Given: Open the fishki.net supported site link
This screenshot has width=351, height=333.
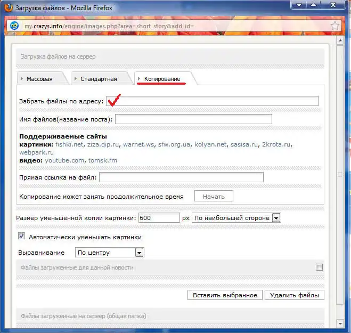Looking at the screenshot, I should point(69,144).
